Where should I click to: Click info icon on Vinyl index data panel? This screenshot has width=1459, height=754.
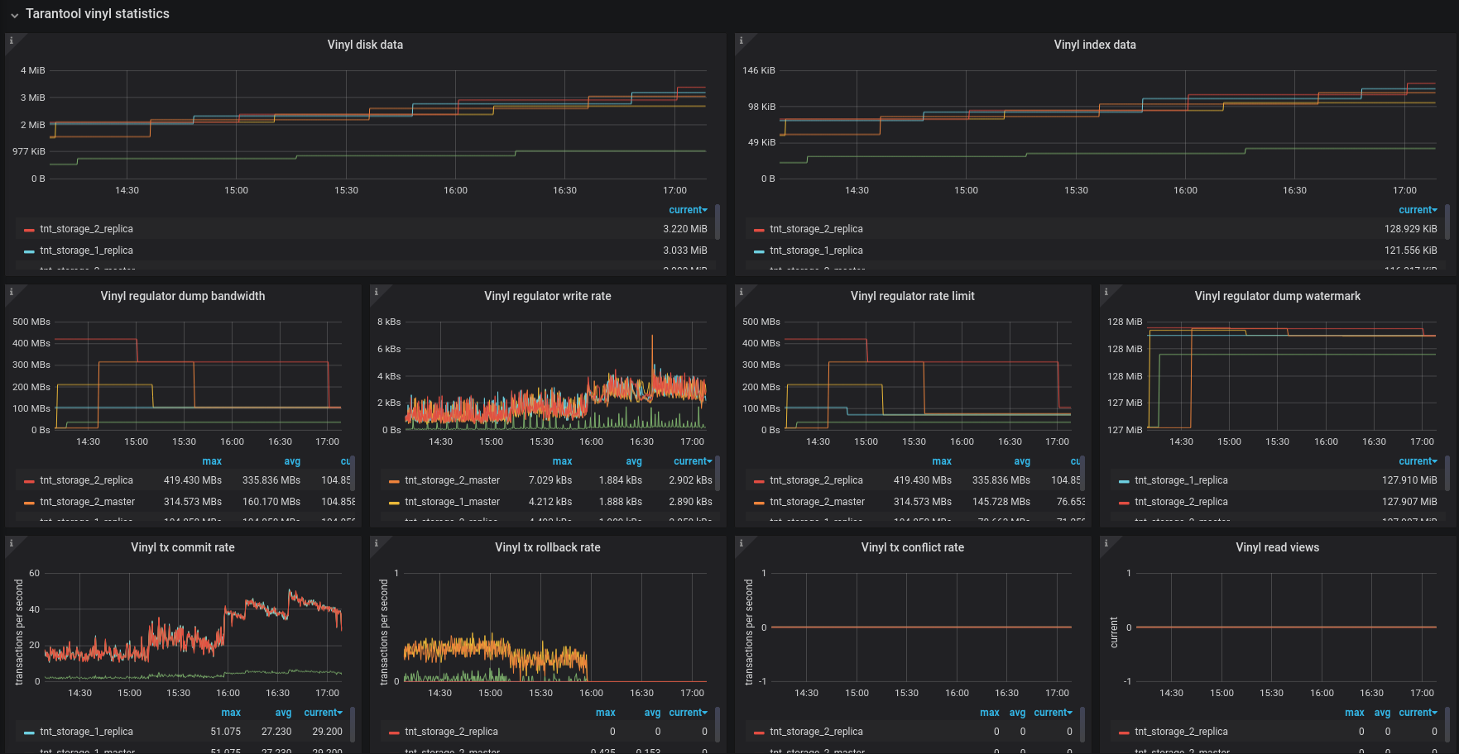click(741, 41)
